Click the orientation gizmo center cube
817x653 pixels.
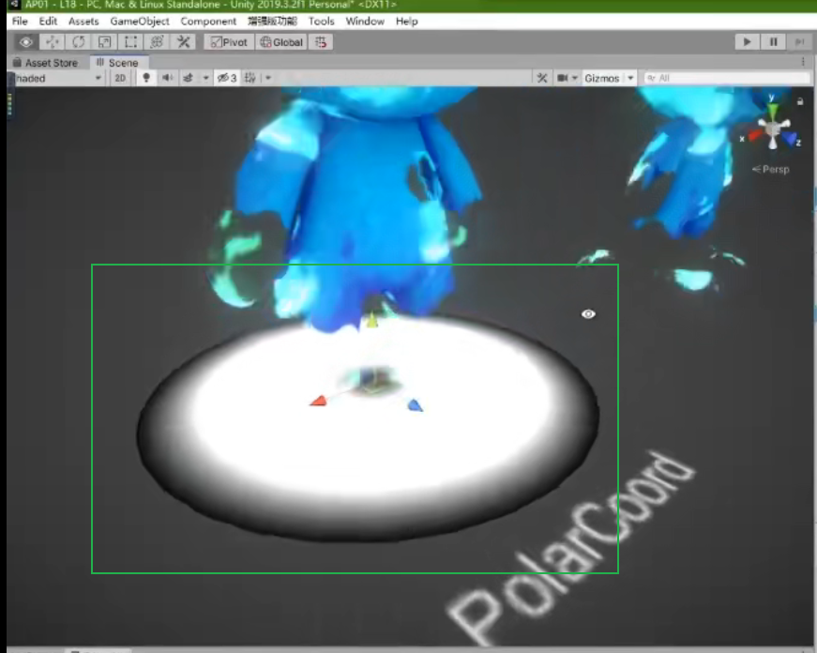(x=773, y=128)
